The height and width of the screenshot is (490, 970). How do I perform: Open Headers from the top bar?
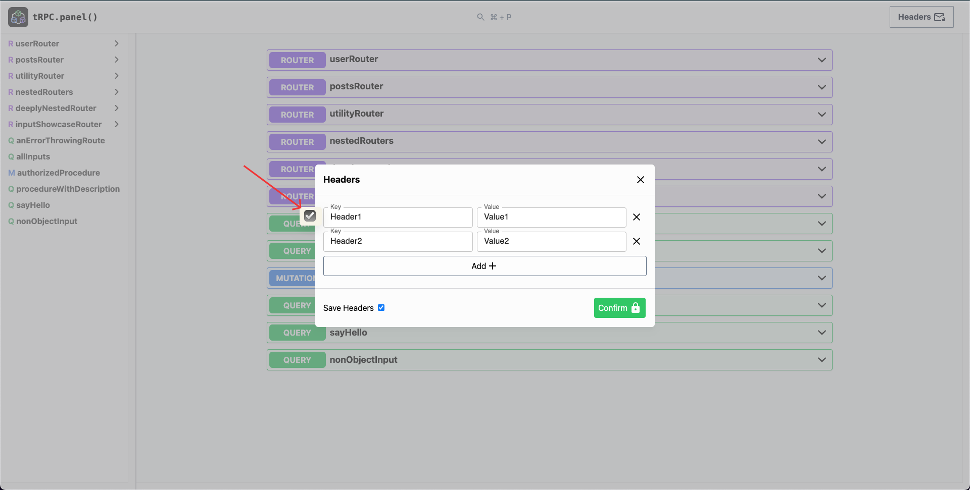(x=922, y=17)
